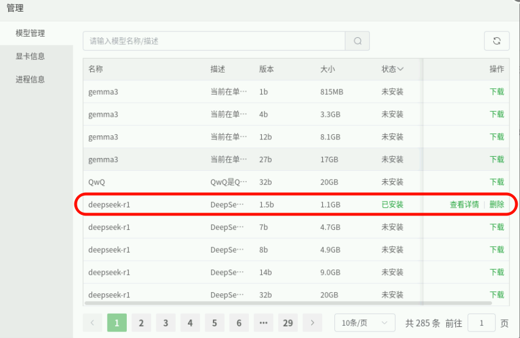Click the 1.5b version cell
Screen dimensions: 520x338
[x=266, y=204]
